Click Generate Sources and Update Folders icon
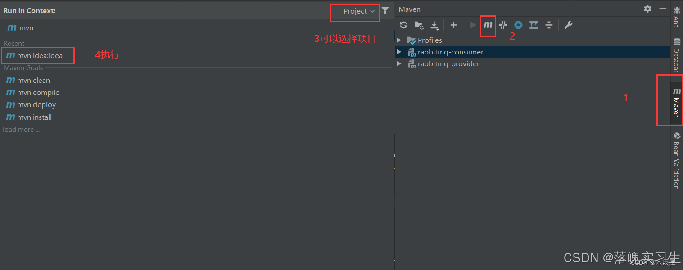683x270 pixels. 419,25
